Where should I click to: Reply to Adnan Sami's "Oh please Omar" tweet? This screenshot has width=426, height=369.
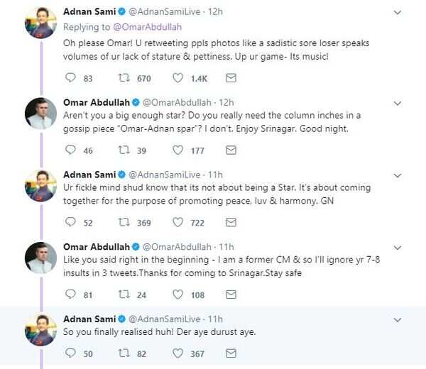click(70, 78)
